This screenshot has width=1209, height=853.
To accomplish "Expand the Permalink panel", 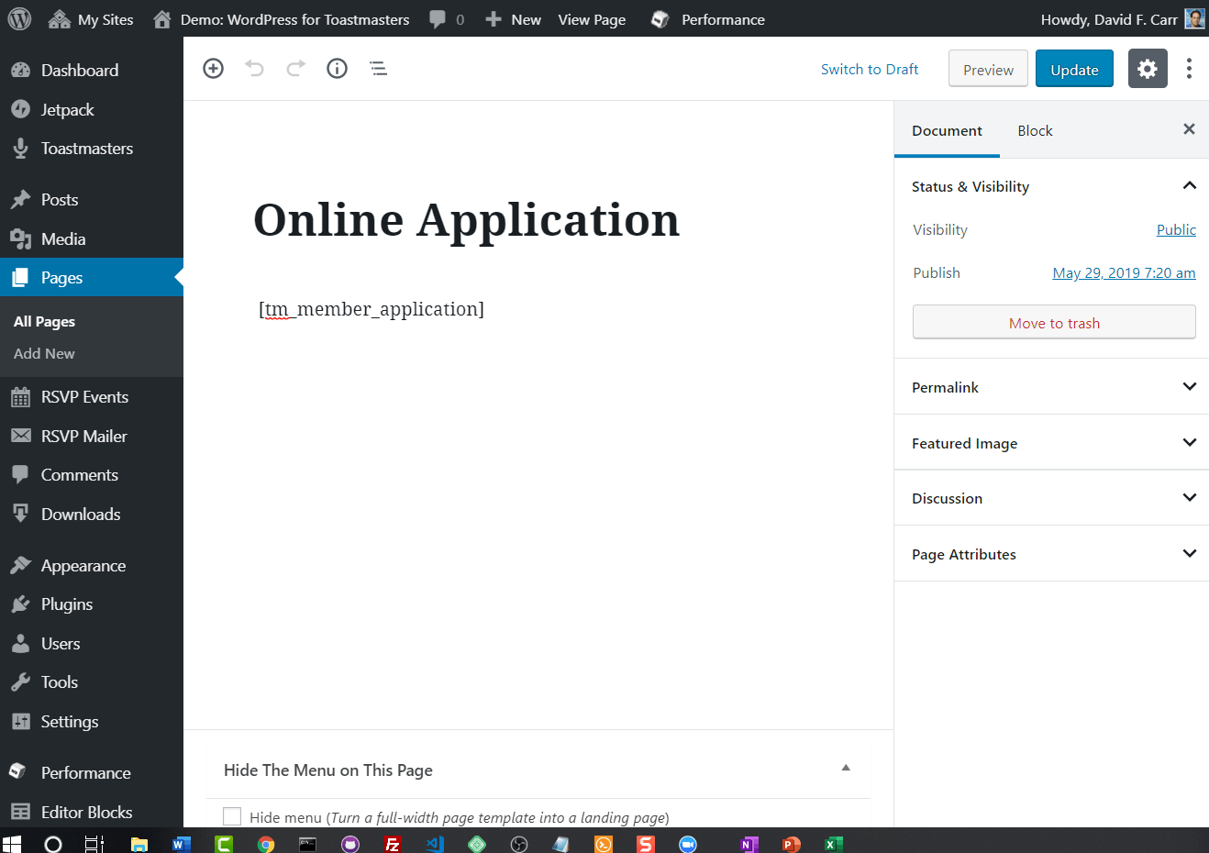I will [x=1051, y=387].
